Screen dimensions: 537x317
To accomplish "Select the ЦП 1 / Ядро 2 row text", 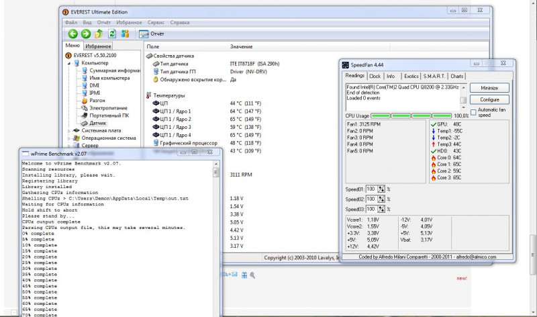I will coord(175,120).
